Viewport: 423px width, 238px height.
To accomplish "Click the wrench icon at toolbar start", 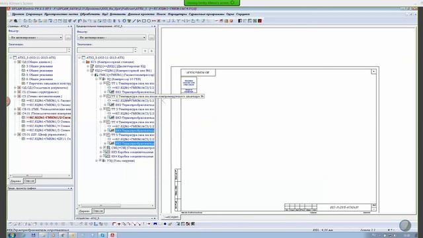I will pos(11,20).
